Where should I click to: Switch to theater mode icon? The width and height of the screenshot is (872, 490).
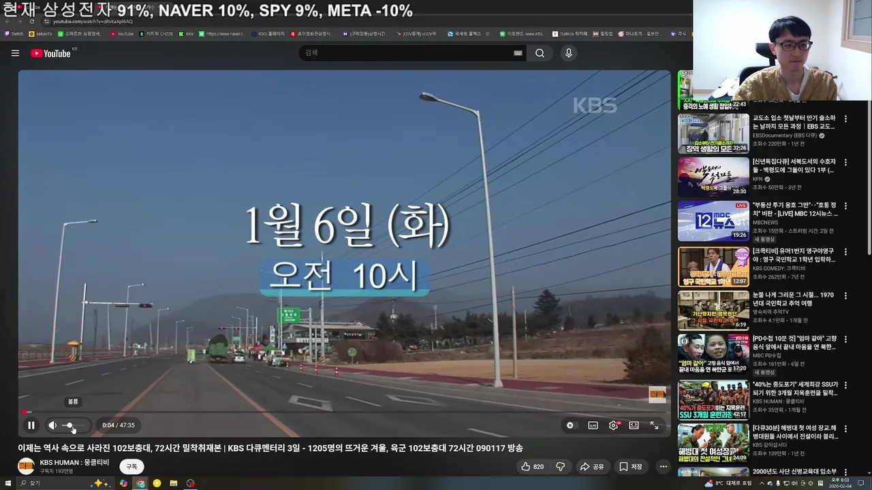click(x=634, y=425)
